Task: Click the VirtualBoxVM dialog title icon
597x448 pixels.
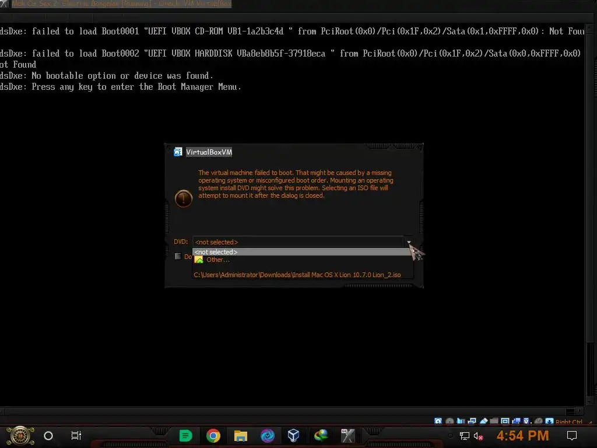Action: [x=178, y=152]
